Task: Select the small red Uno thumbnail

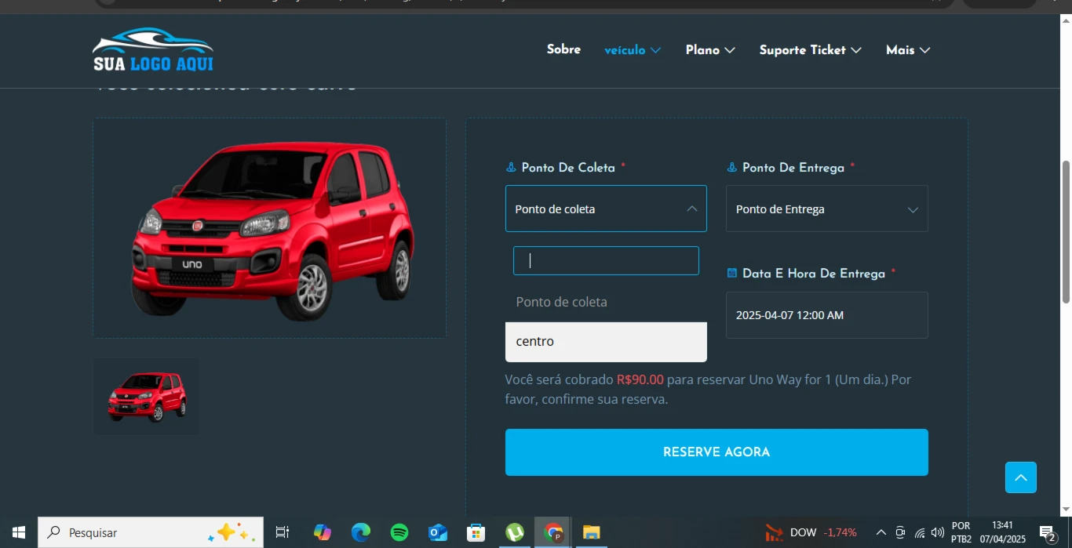Action: (146, 397)
